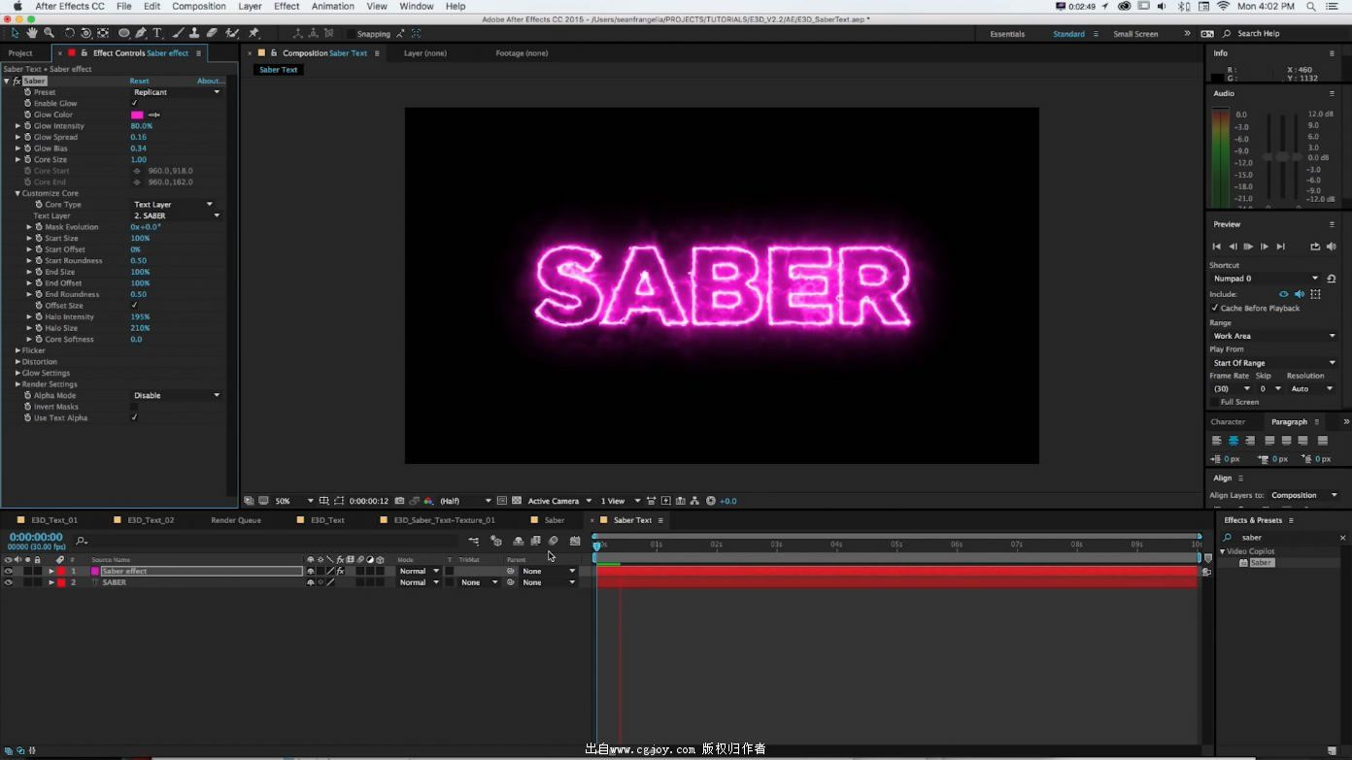Viewport: 1352px width, 760px height.
Task: Select the Brush tool
Action: coord(179,33)
